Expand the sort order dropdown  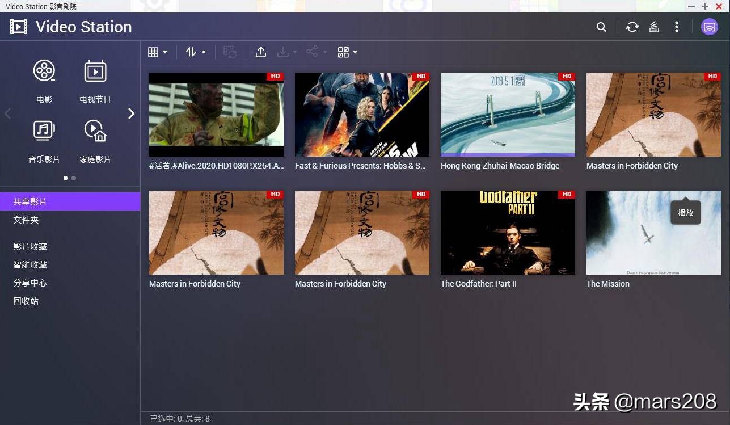coord(195,52)
